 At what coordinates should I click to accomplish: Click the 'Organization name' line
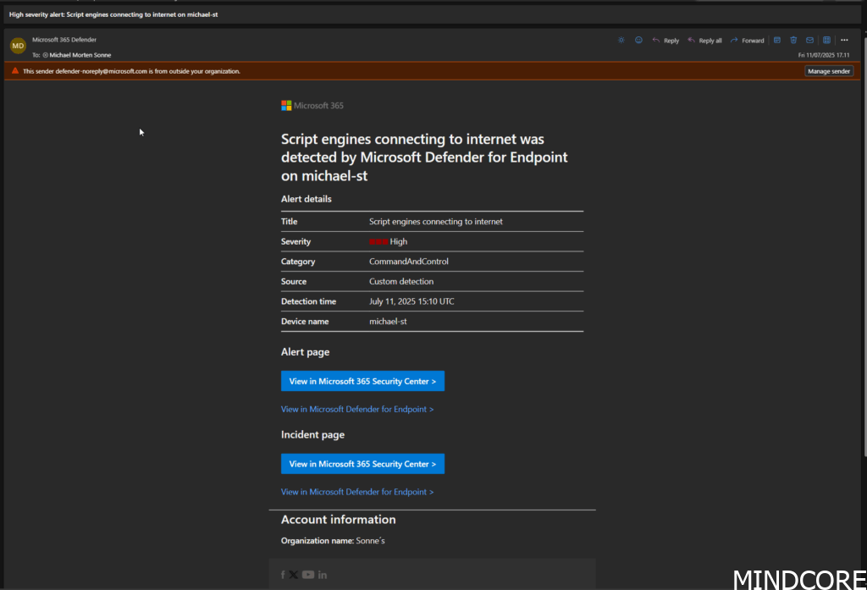pyautogui.click(x=333, y=541)
